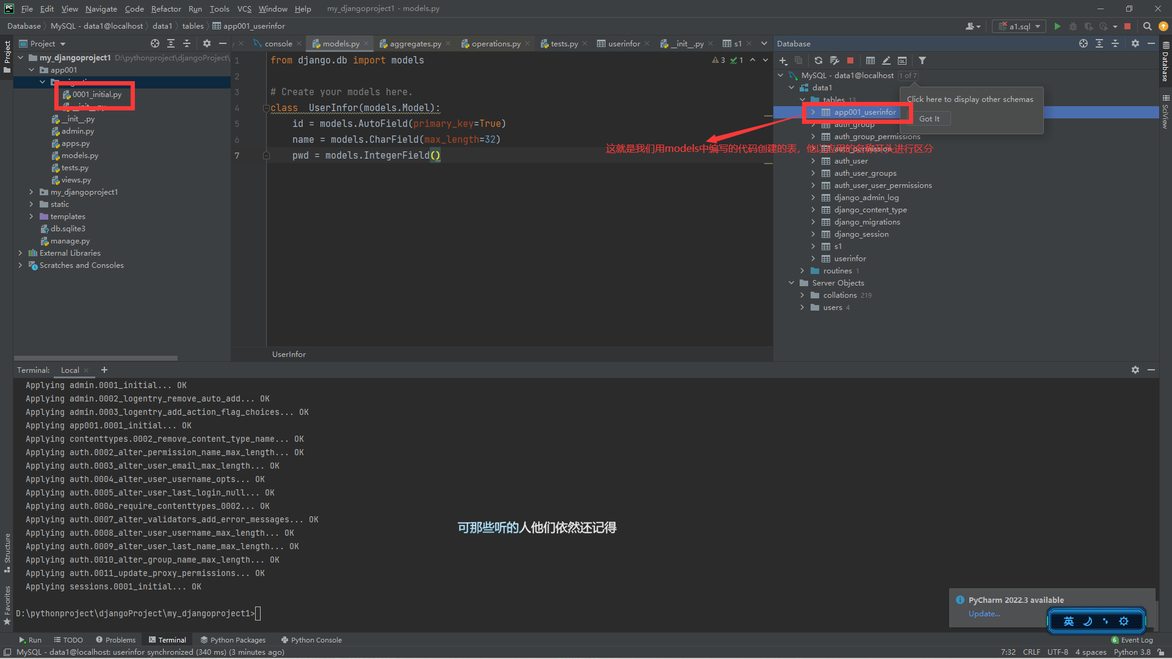This screenshot has height=659, width=1172.
Task: Open Terminal panel settings gear
Action: [1135, 370]
